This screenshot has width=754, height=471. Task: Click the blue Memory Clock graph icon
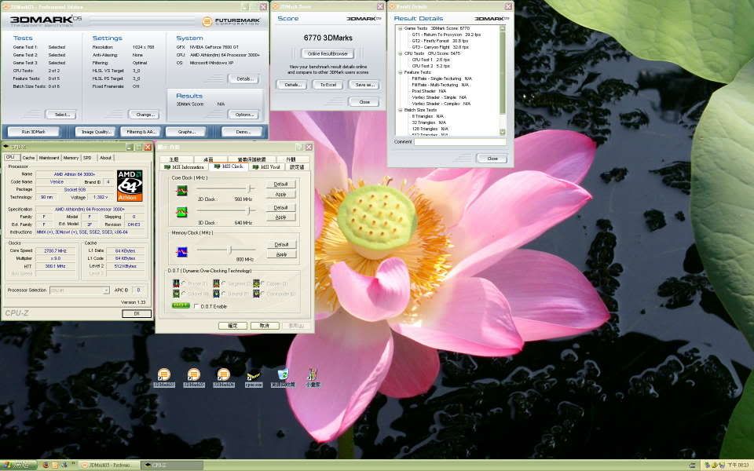[181, 251]
